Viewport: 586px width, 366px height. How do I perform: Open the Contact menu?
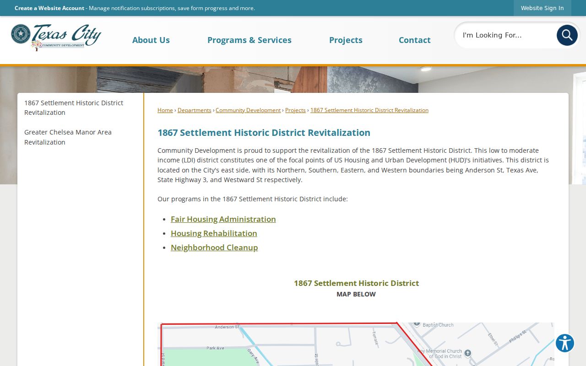click(x=415, y=40)
